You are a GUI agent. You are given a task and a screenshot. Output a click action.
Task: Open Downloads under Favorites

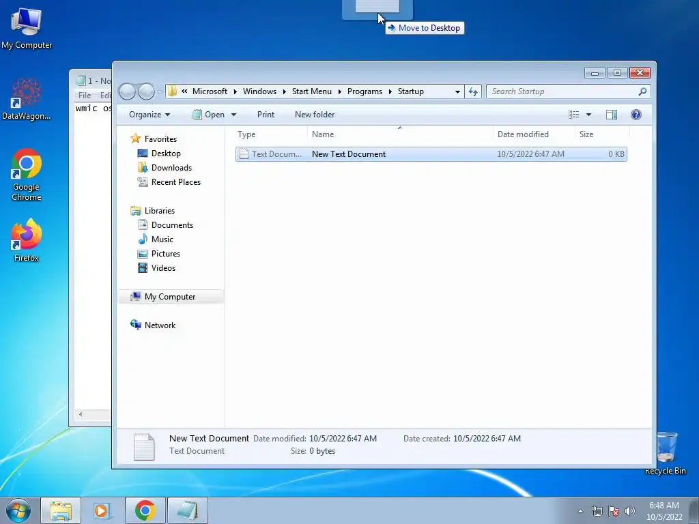pos(165,168)
